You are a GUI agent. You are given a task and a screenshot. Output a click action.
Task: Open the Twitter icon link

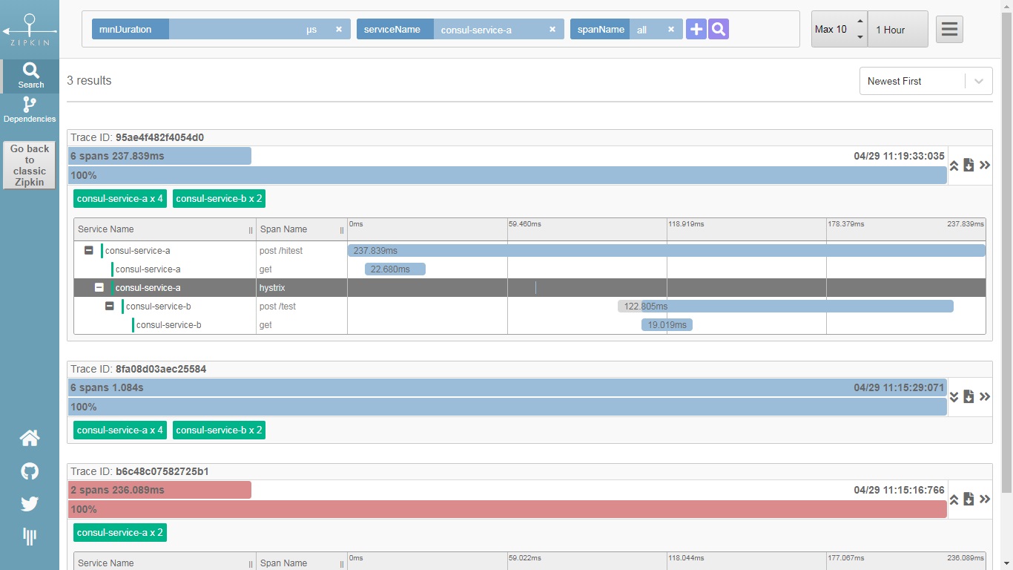point(30,504)
